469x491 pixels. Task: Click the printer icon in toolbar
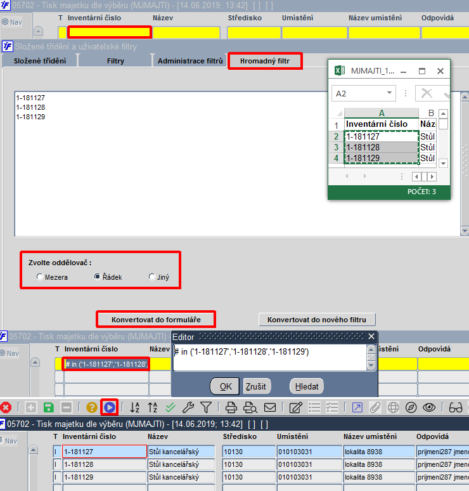click(231, 407)
